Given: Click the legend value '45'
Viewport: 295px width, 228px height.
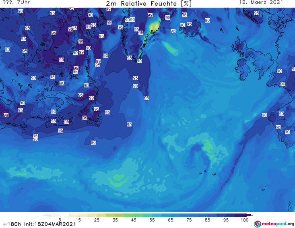Looking at the screenshot, I should click(x=134, y=220).
